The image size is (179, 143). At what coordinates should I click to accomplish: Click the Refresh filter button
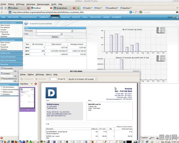point(55,37)
